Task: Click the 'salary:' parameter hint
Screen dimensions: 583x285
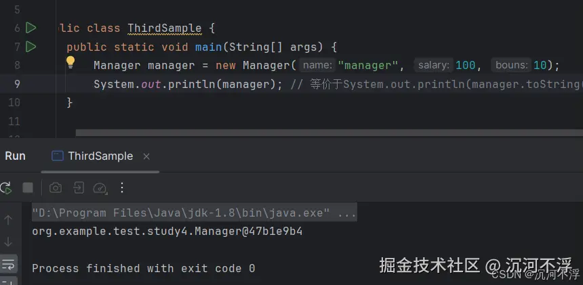Action: point(434,65)
